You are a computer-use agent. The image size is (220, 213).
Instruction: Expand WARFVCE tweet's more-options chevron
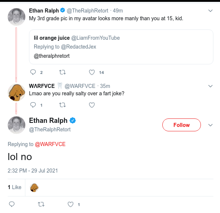(210, 86)
